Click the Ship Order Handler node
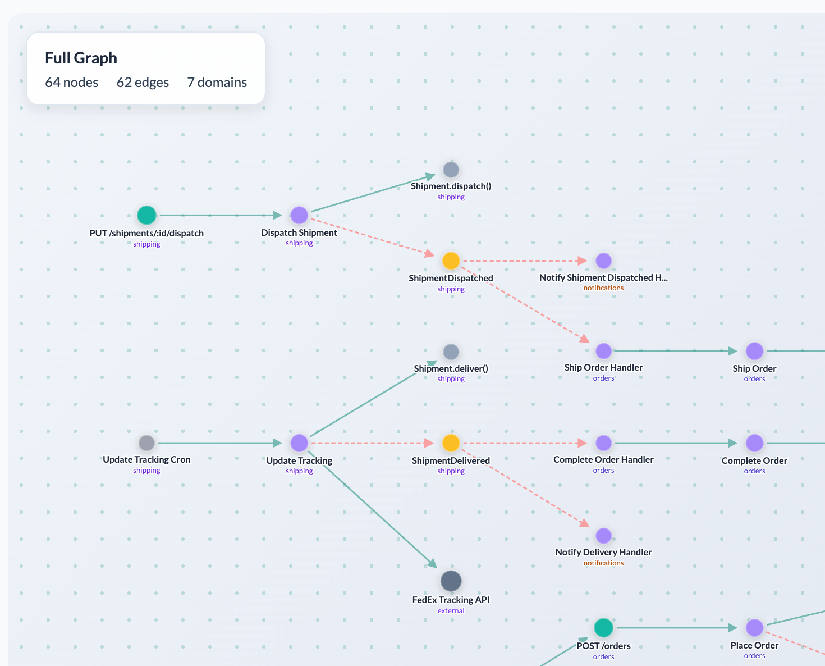The height and width of the screenshot is (666, 825). pos(603,351)
